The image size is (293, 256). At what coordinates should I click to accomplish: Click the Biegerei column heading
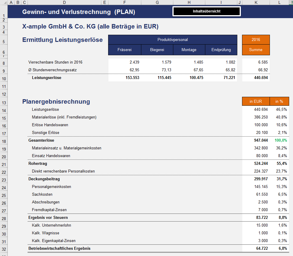pos(157,50)
